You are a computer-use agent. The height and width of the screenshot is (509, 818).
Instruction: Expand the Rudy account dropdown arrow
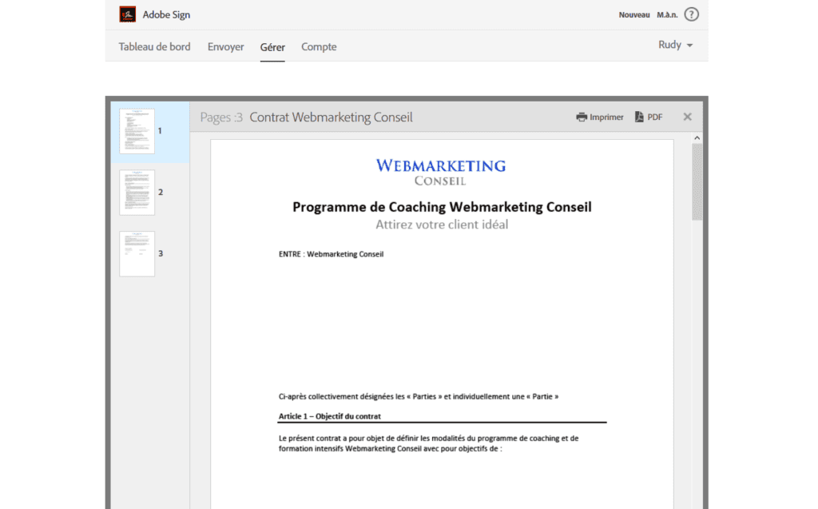pyautogui.click(x=689, y=46)
